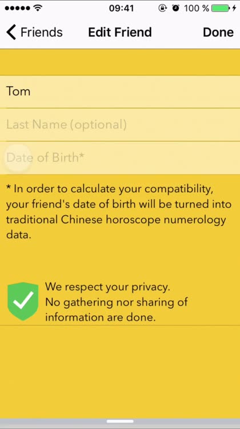
Task: Tap the We respect your privacy text
Action: (x=107, y=287)
